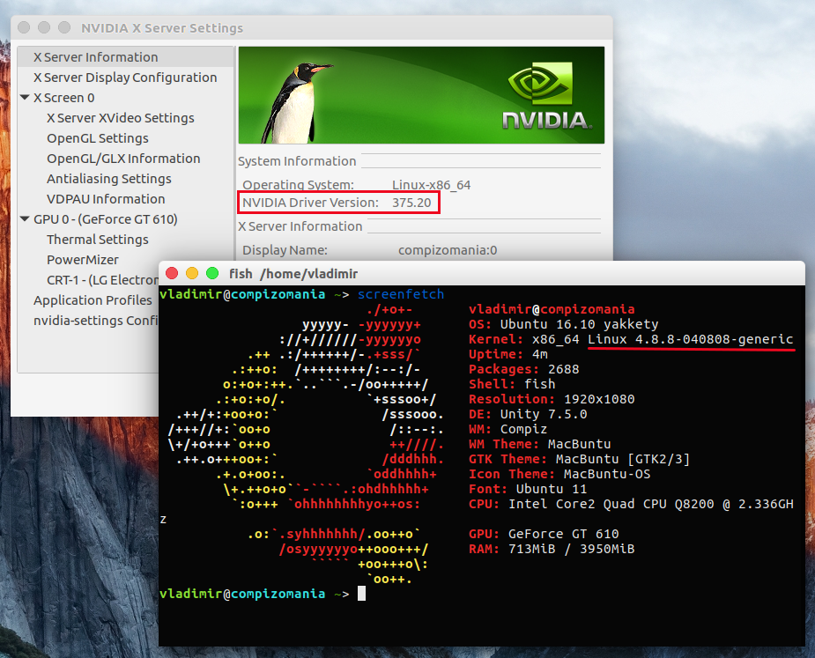
Task: Open nvidia-settings Configuration page
Action: click(96, 321)
